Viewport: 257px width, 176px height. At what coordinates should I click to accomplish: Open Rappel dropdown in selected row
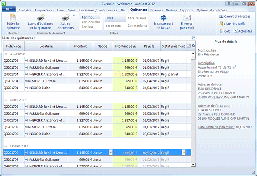click(x=111, y=153)
